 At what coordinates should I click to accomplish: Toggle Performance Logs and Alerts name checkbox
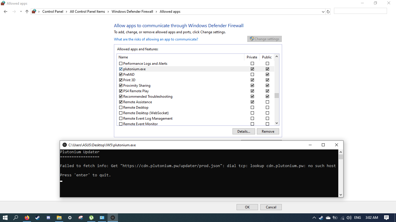click(121, 64)
